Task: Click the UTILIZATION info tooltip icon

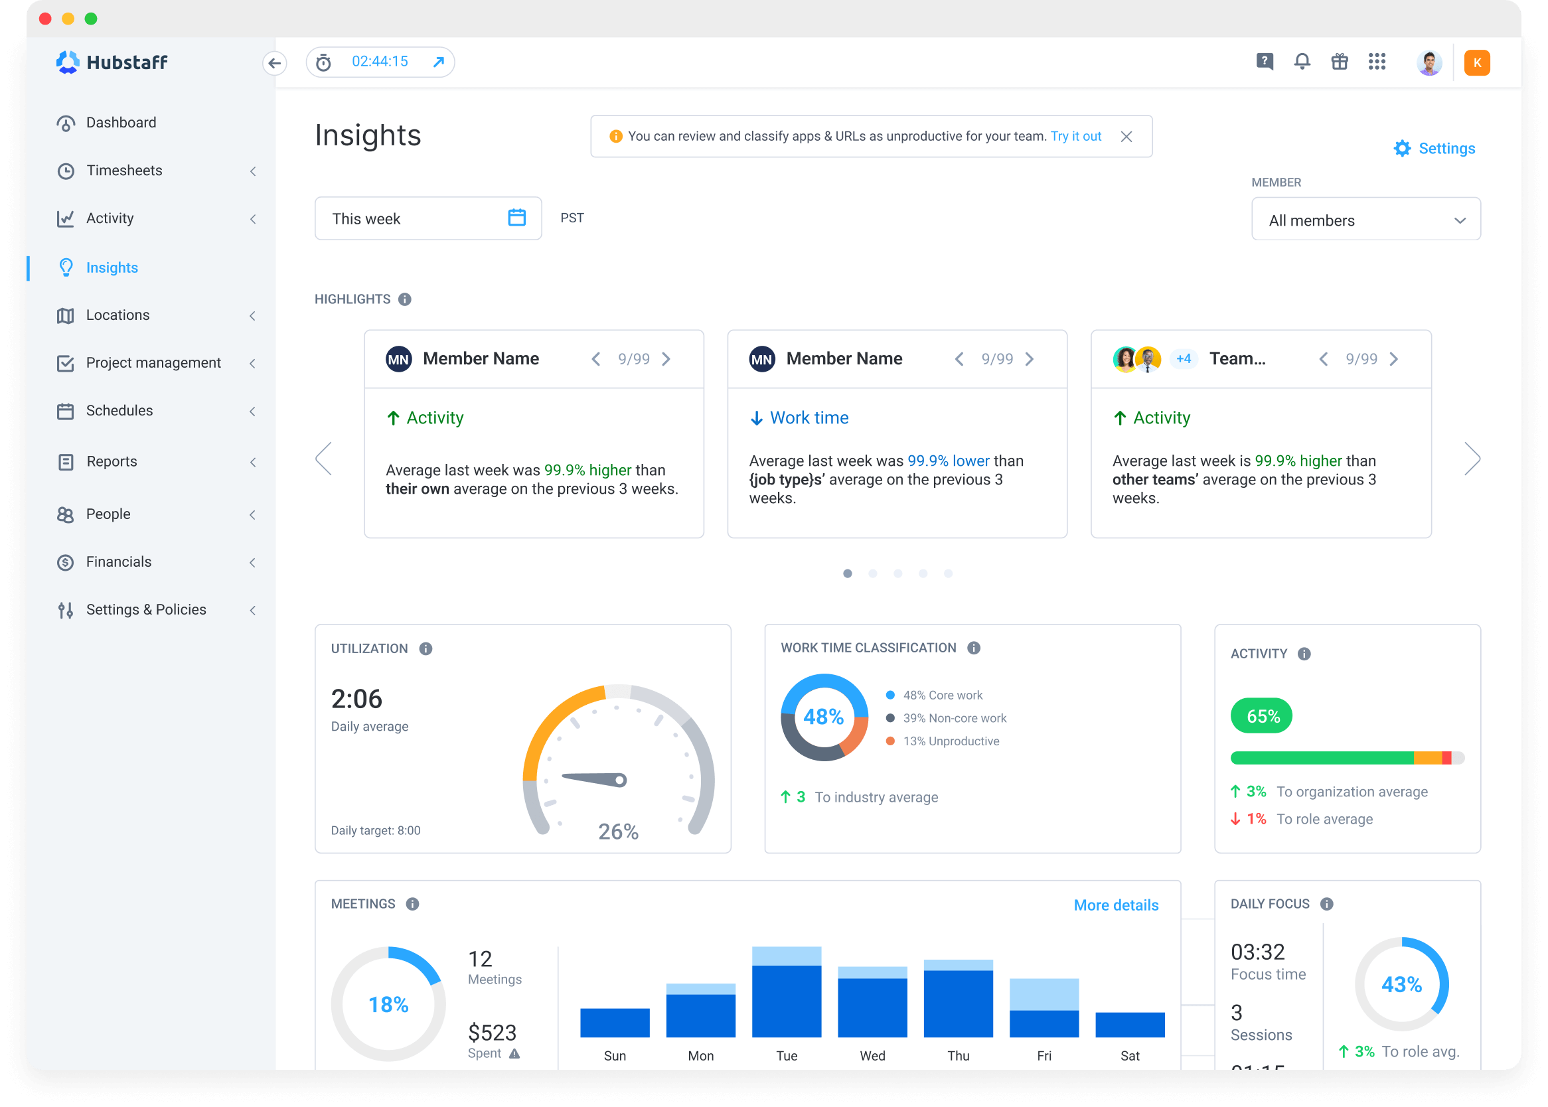Action: coord(427,647)
